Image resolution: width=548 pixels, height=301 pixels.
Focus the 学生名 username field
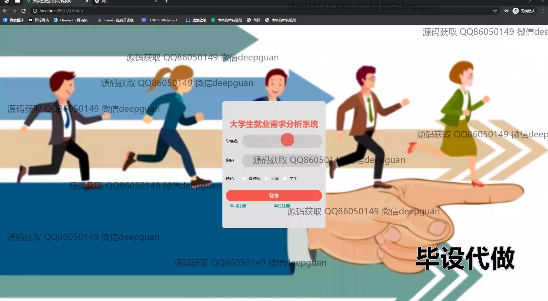(282, 141)
